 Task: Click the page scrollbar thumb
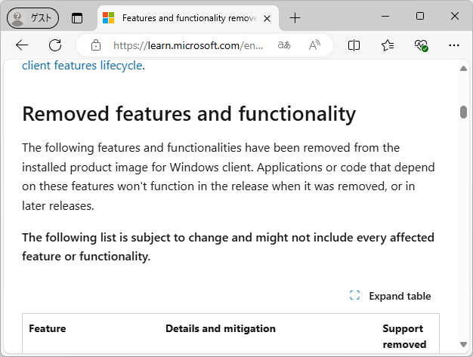[463, 112]
